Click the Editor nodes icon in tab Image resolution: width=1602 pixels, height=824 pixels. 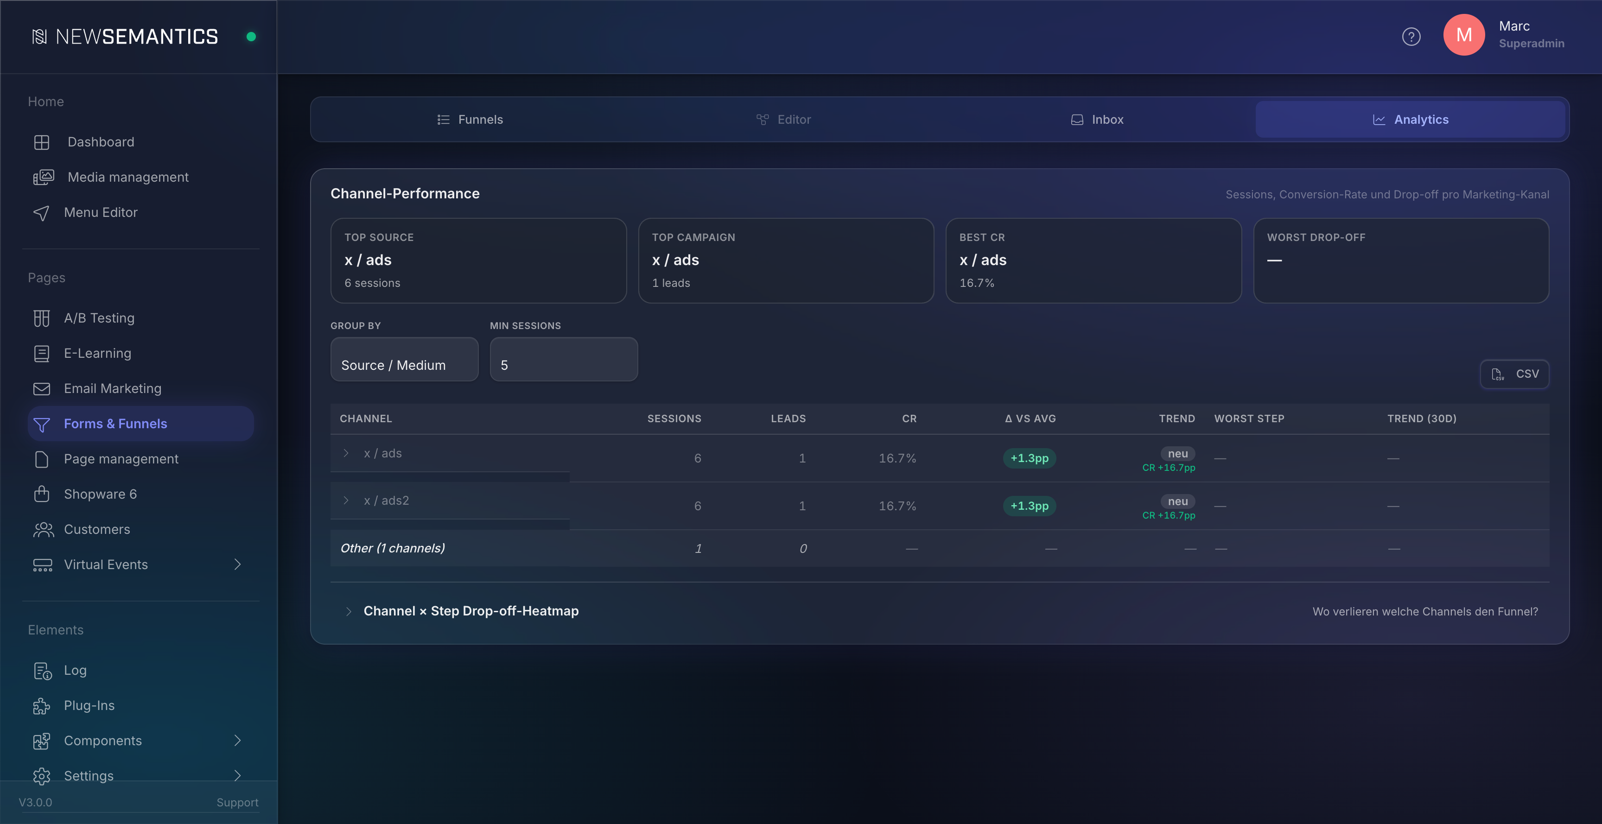pyautogui.click(x=763, y=120)
